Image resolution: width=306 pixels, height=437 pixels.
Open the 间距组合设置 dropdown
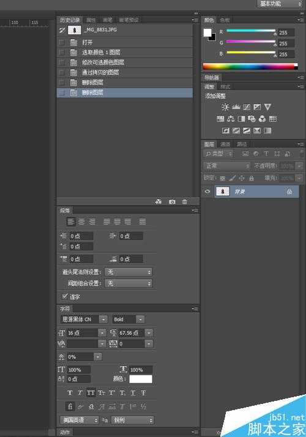tap(129, 283)
